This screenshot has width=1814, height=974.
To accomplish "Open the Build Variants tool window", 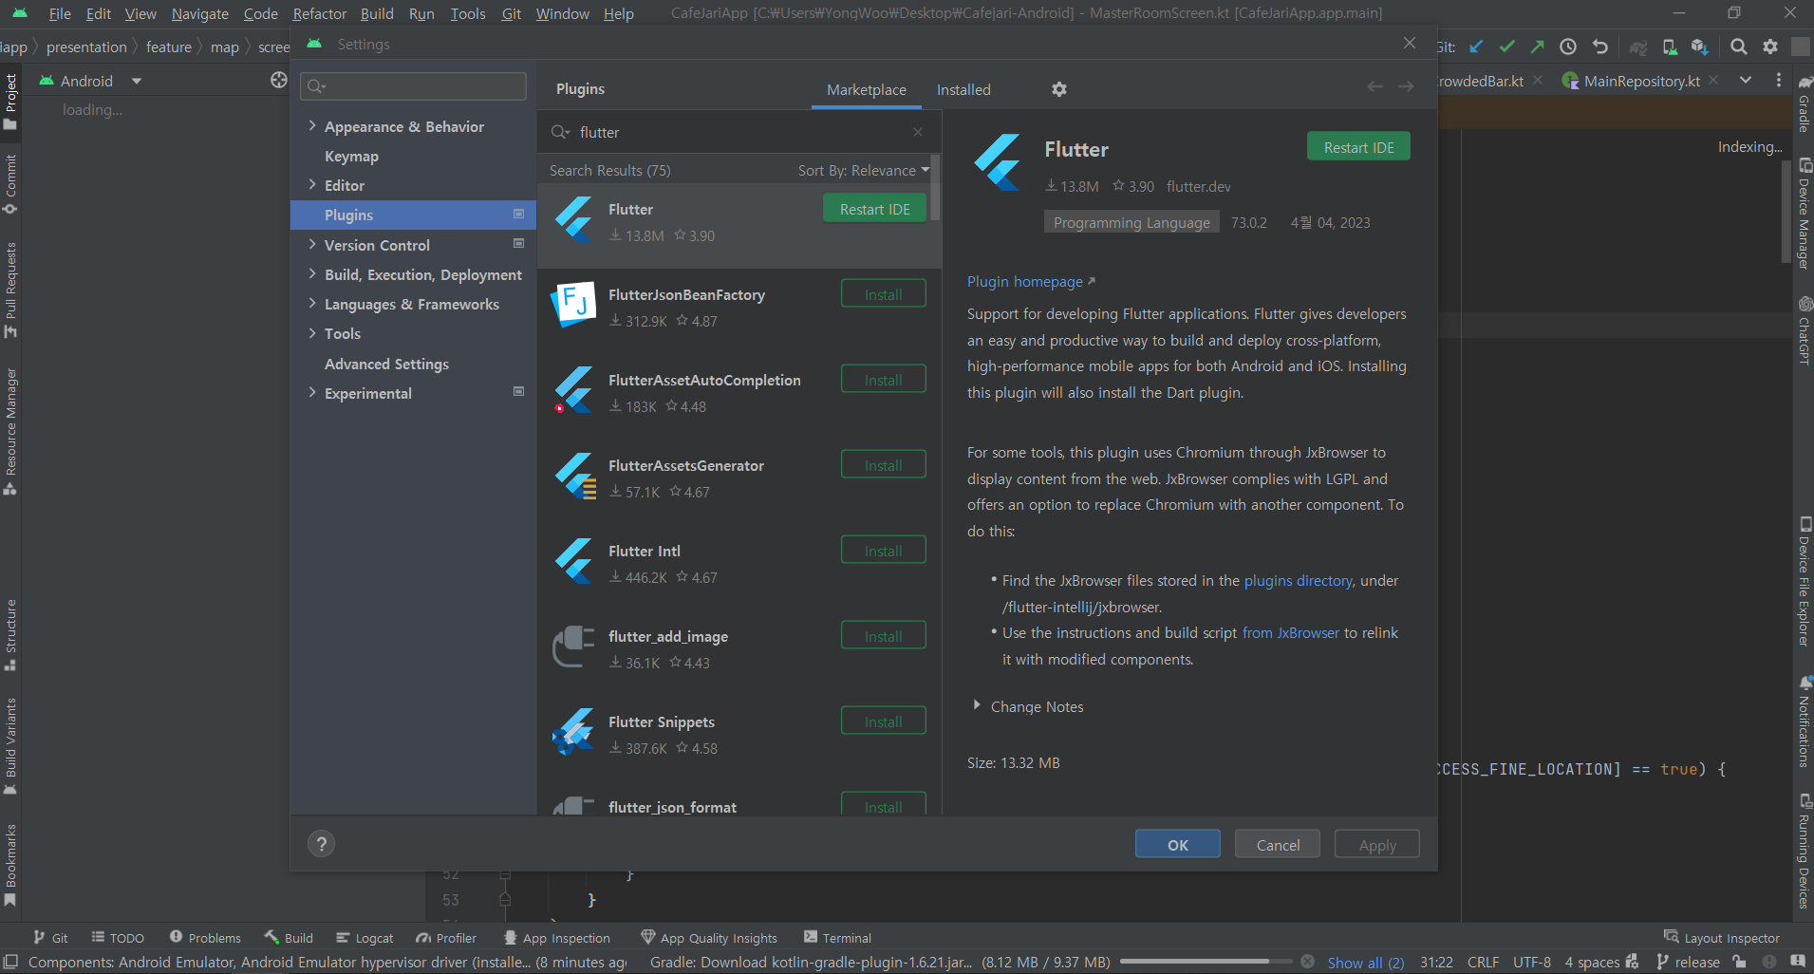I will (x=10, y=746).
